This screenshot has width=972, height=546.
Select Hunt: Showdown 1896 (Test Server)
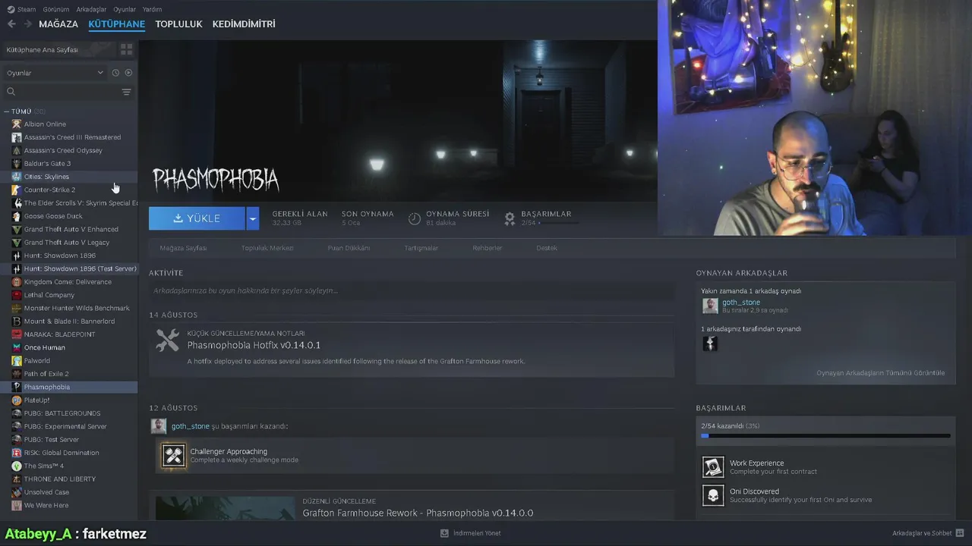68,268
